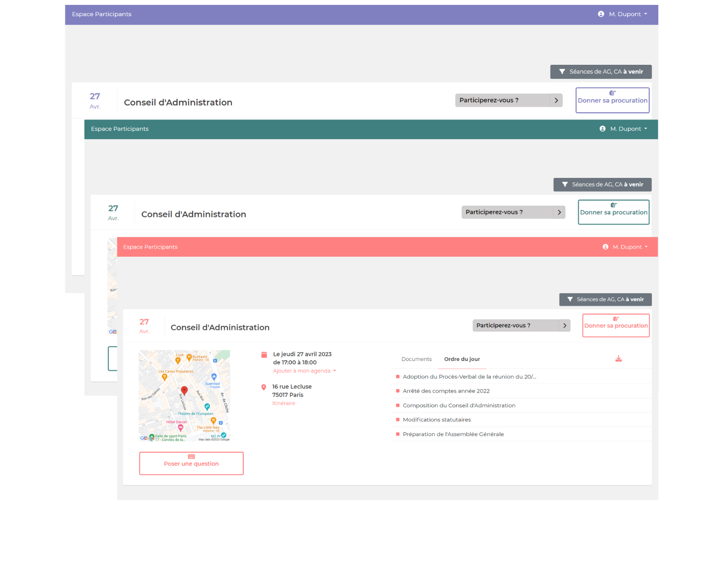Image resolution: width=724 pixels, height=576 pixels.
Task: Open the Participerez-vous ? chevron in the coral-themed page
Action: [565, 326]
